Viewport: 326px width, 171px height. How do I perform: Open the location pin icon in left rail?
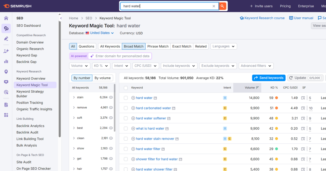6,72
